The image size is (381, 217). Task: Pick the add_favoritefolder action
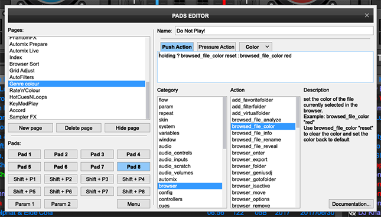(x=263, y=100)
